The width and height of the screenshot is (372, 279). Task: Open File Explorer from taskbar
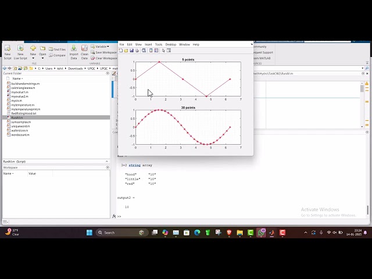click(240, 233)
